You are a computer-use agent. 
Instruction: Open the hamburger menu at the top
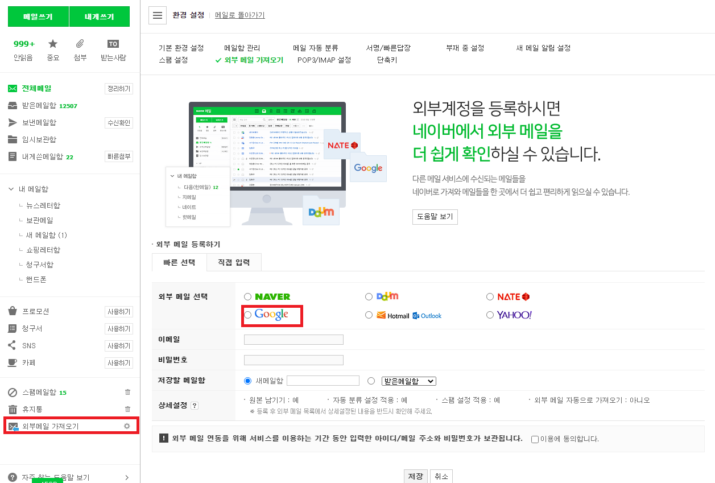[157, 15]
